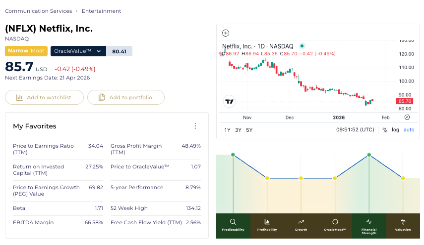This screenshot has width=424, height=245.
Task: Click Add to watchlist button
Action: 44,97
